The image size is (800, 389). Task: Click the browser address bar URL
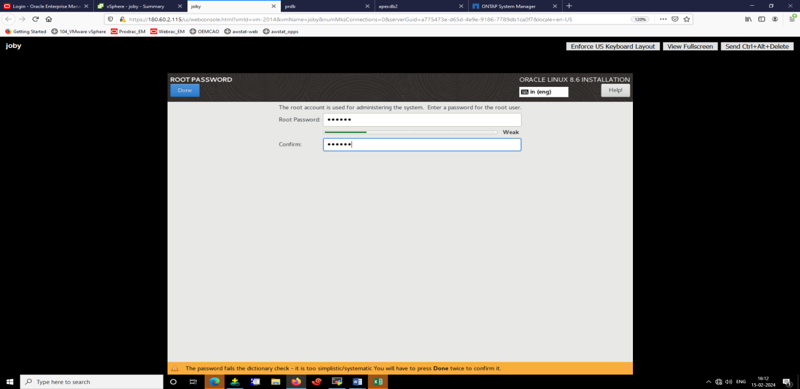click(x=350, y=19)
